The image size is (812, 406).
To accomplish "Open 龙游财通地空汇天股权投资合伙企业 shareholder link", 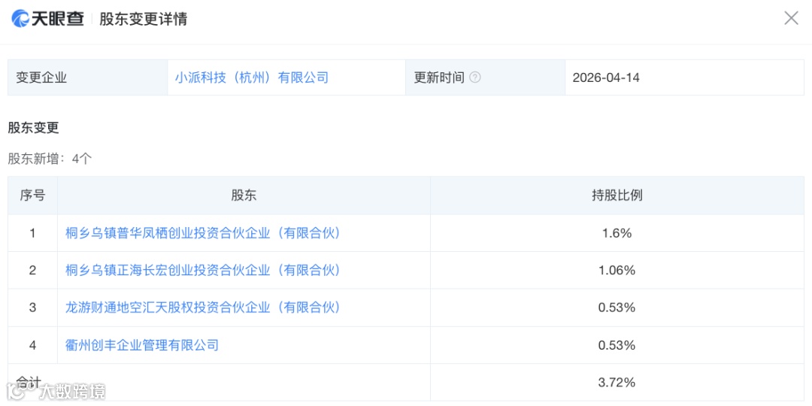I will [x=203, y=308].
